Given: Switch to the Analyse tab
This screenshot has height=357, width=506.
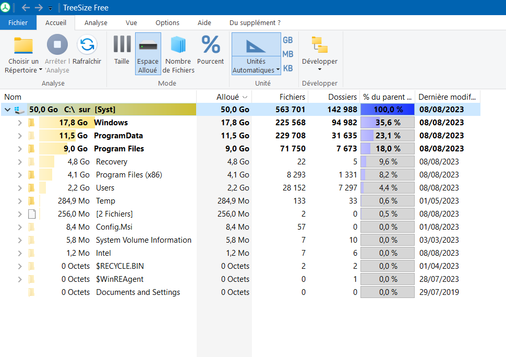Looking at the screenshot, I should pos(96,22).
